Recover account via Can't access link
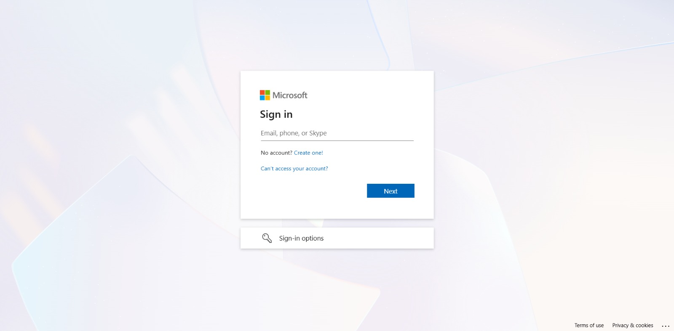Viewport: 674px width, 331px height. click(294, 168)
